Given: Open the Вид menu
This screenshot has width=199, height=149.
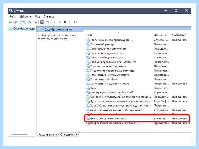Looking at the screenshot, I should pyautogui.click(x=38, y=17).
